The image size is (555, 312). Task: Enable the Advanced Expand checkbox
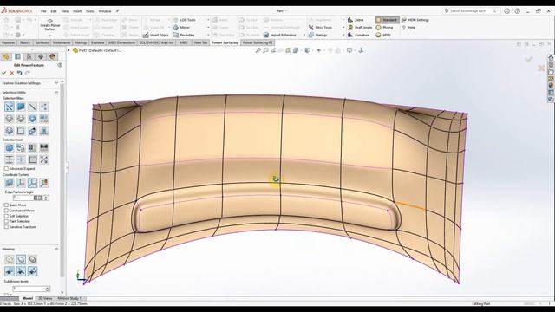point(6,169)
